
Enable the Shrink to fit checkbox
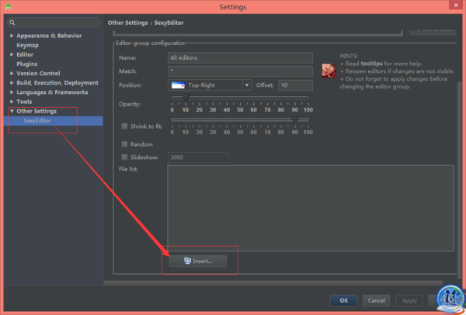[124, 126]
